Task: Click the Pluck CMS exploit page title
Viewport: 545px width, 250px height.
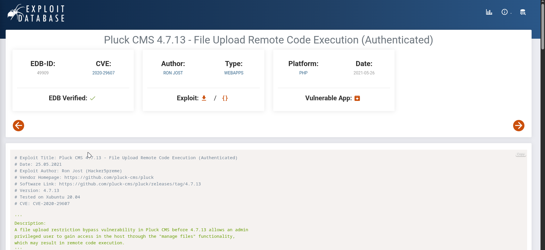Action: [x=268, y=40]
